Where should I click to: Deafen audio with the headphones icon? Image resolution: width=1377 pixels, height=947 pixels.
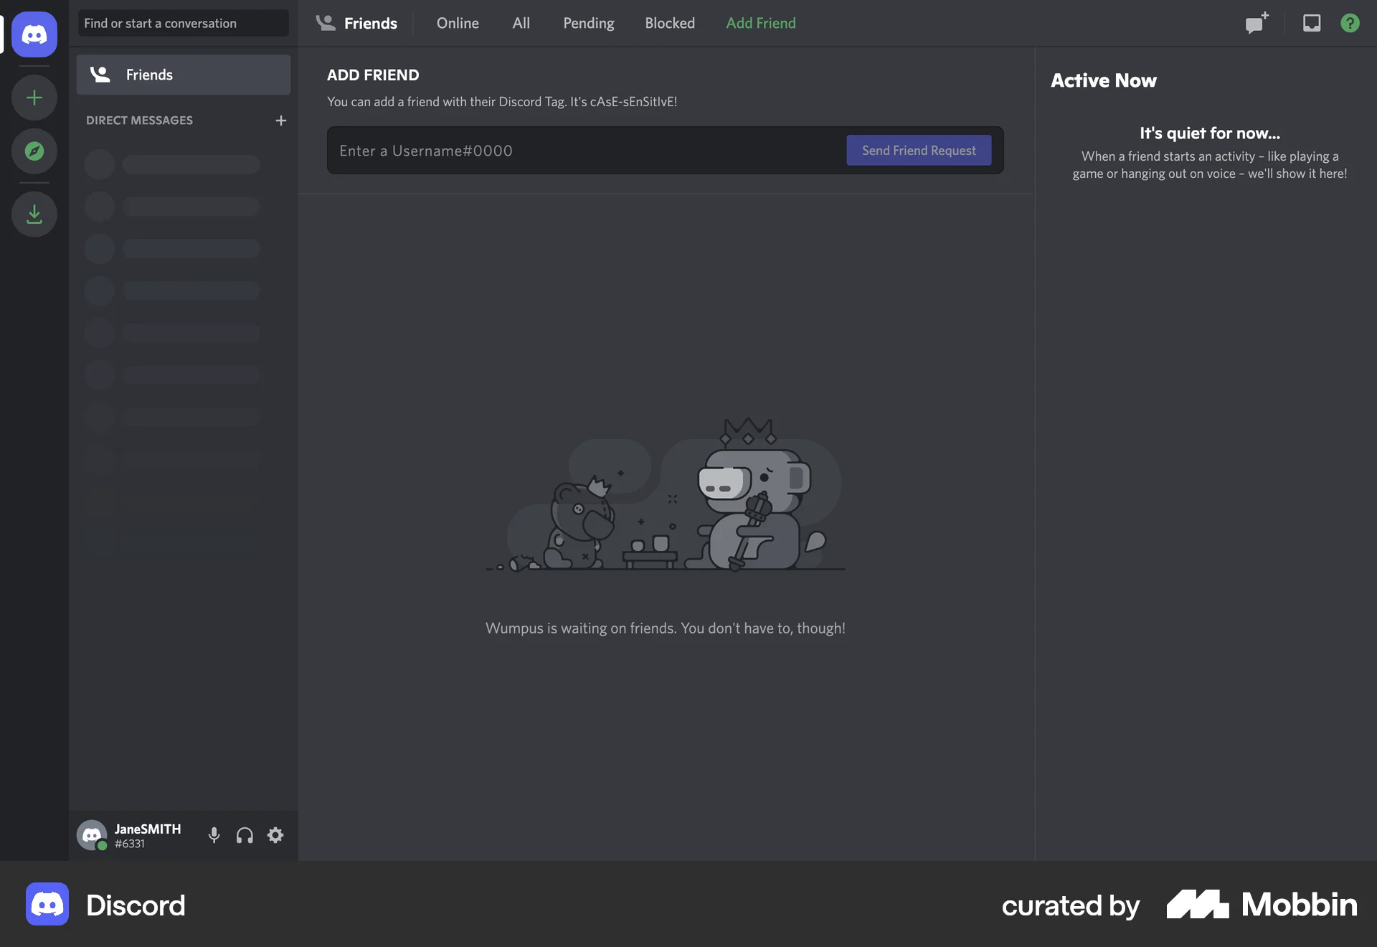pyautogui.click(x=244, y=835)
